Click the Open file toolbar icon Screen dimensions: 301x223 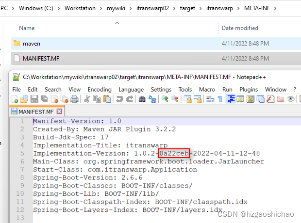pyautogui.click(x=24, y=99)
